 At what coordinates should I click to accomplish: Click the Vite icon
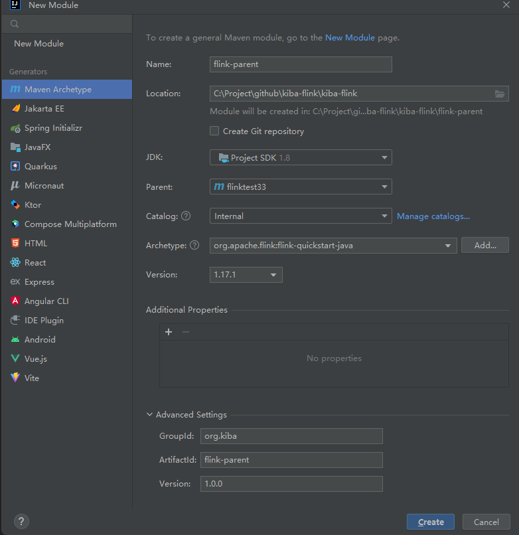[15, 378]
